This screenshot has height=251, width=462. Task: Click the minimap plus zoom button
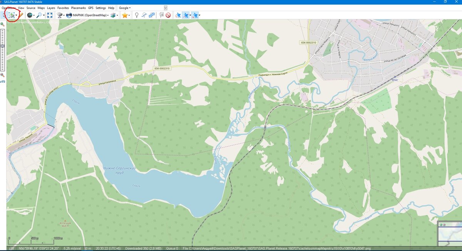tap(440, 224)
